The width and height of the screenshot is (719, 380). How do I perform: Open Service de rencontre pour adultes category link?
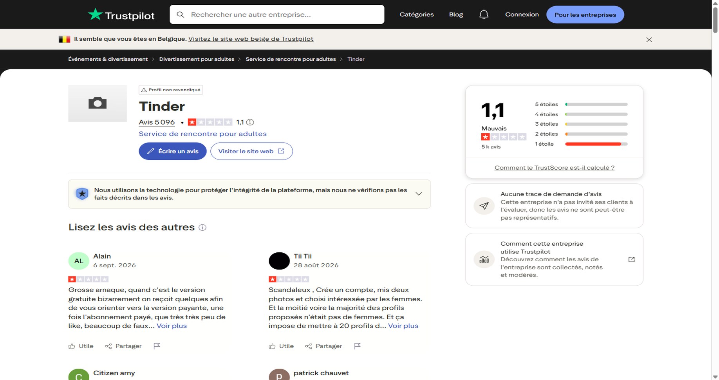coord(203,134)
